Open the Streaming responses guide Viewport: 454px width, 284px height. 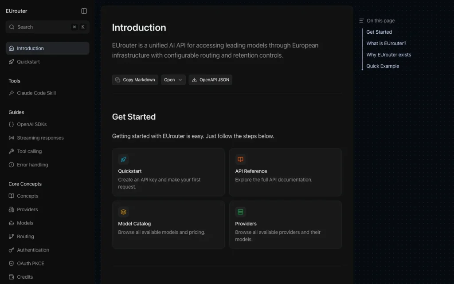[47, 138]
